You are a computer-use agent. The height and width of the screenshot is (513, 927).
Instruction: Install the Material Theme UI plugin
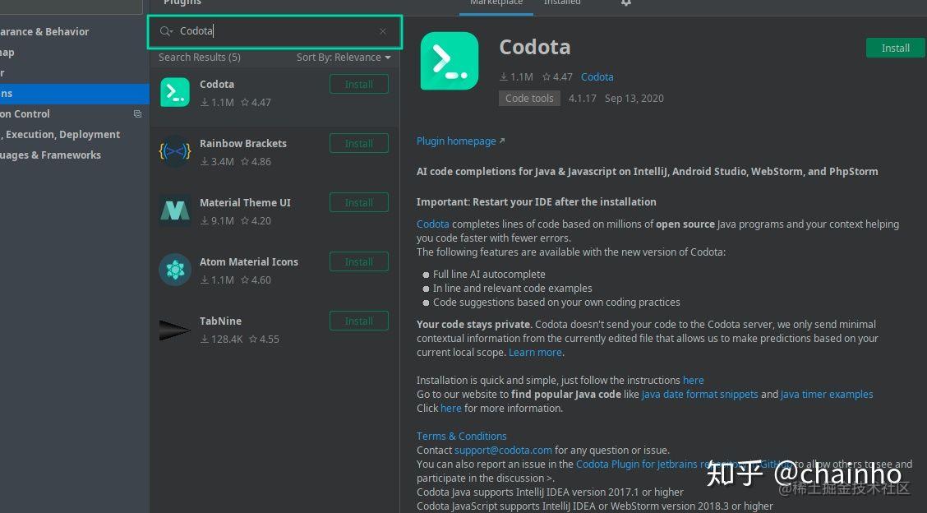359,202
